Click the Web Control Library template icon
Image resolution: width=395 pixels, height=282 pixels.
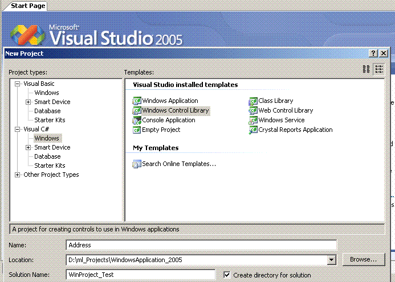[x=253, y=111]
